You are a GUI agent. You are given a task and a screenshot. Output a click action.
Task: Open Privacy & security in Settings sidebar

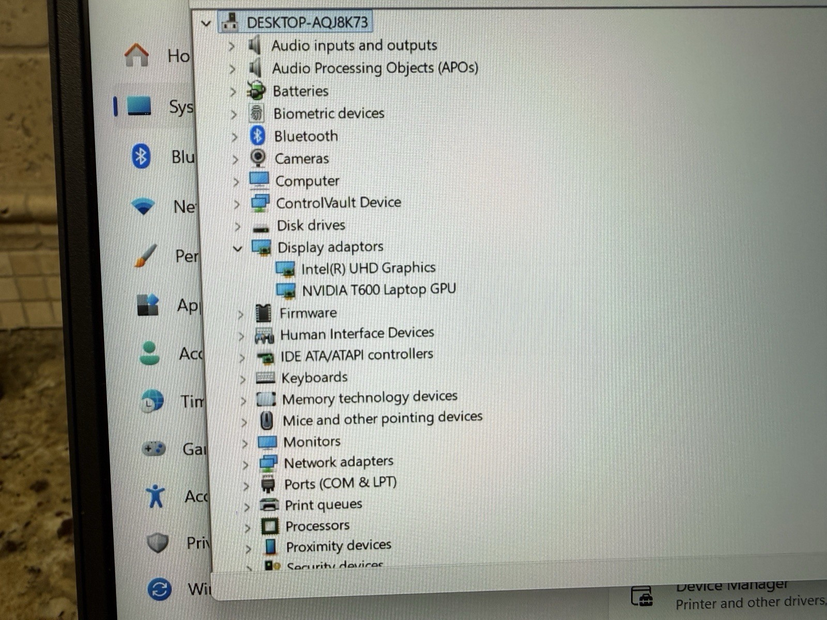178,542
